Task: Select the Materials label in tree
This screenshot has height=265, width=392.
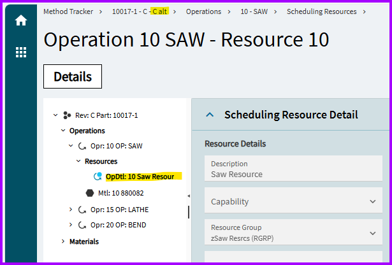Action: [84, 241]
